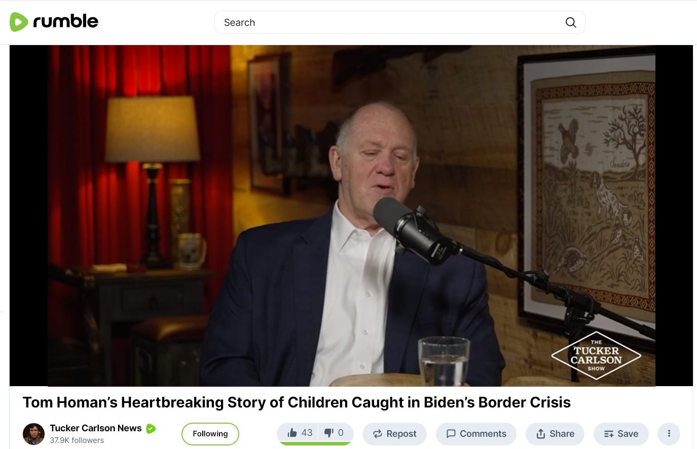
Task: Click the magnifying glass search icon
Action: (x=571, y=22)
